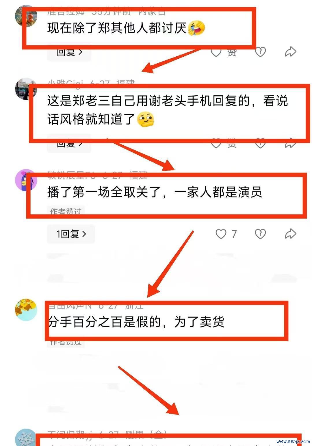The height and width of the screenshot is (446, 312).
Task: Open the yellow ginkgo leaves avatar
Action: [x=26, y=310]
